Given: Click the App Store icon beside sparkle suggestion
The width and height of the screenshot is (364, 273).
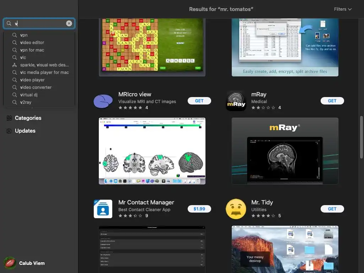Looking at the screenshot, I should tap(14, 65).
